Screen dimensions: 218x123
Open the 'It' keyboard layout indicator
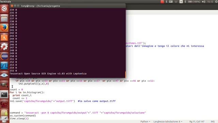(x=181, y=2)
